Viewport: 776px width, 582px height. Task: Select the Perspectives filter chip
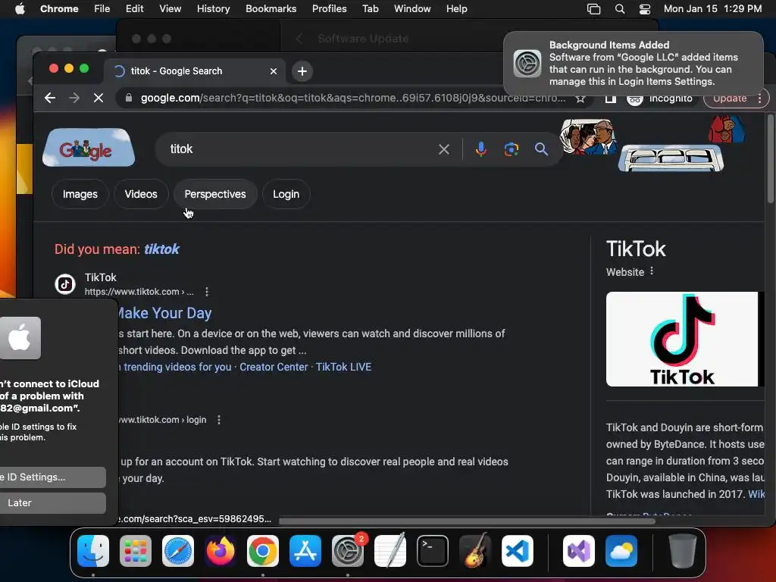(x=215, y=194)
